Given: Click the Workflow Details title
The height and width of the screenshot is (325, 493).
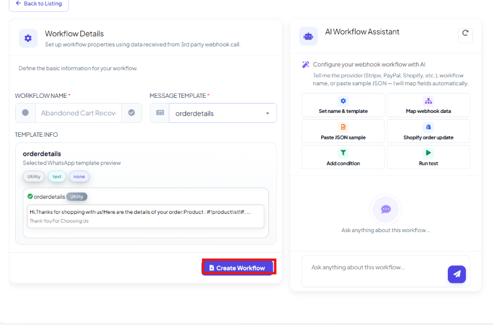Looking at the screenshot, I should pos(74,34).
